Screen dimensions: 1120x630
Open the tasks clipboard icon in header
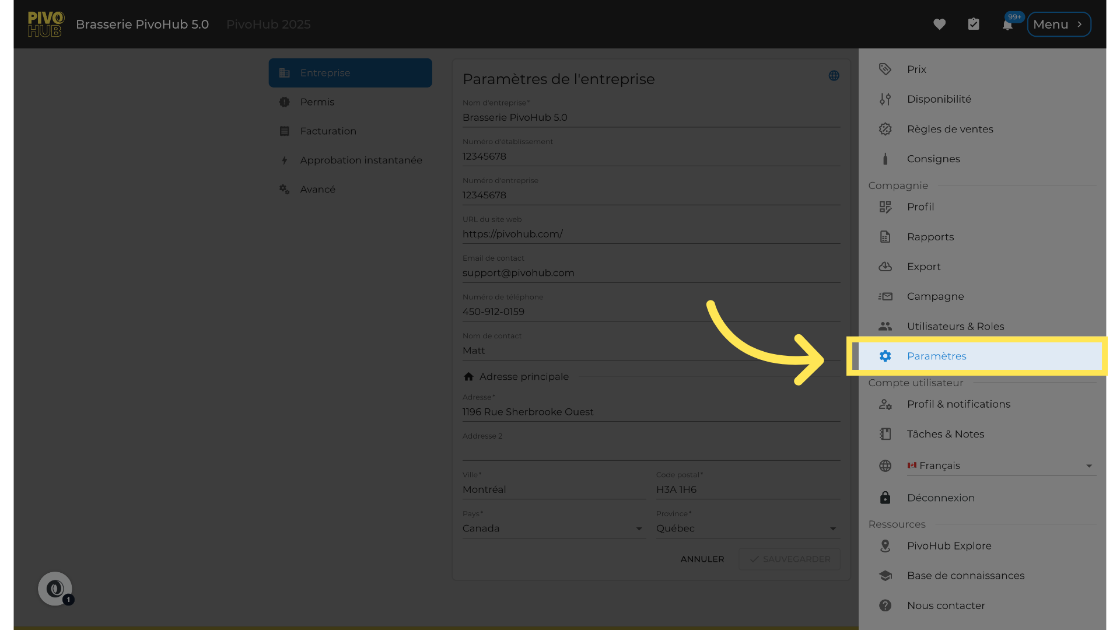(x=973, y=24)
